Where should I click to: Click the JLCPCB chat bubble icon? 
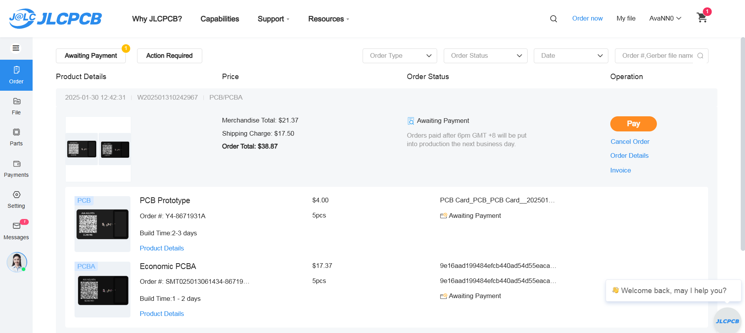(727, 321)
